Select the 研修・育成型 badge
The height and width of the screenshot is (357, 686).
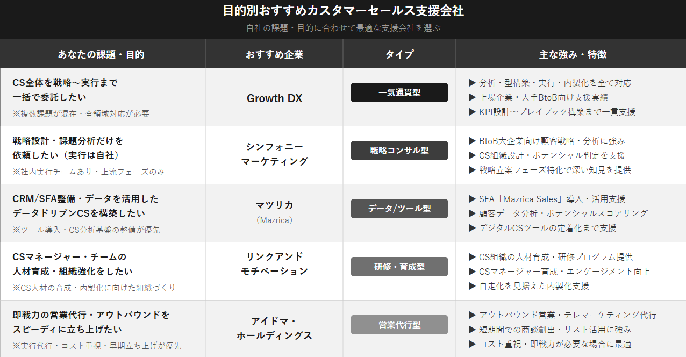(399, 267)
